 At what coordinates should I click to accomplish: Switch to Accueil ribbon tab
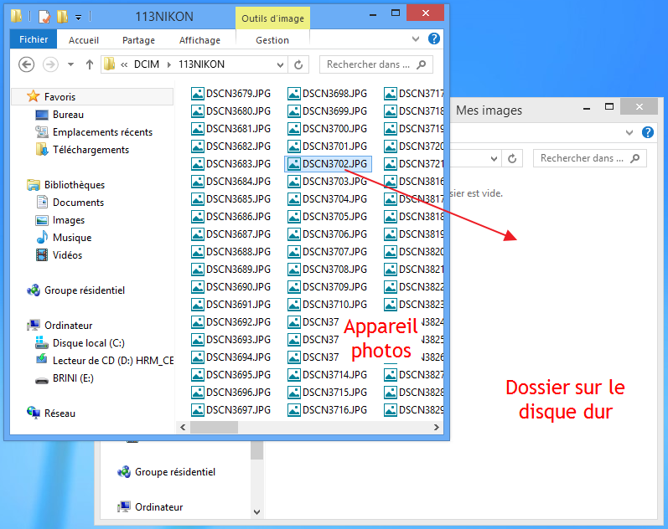(x=84, y=40)
